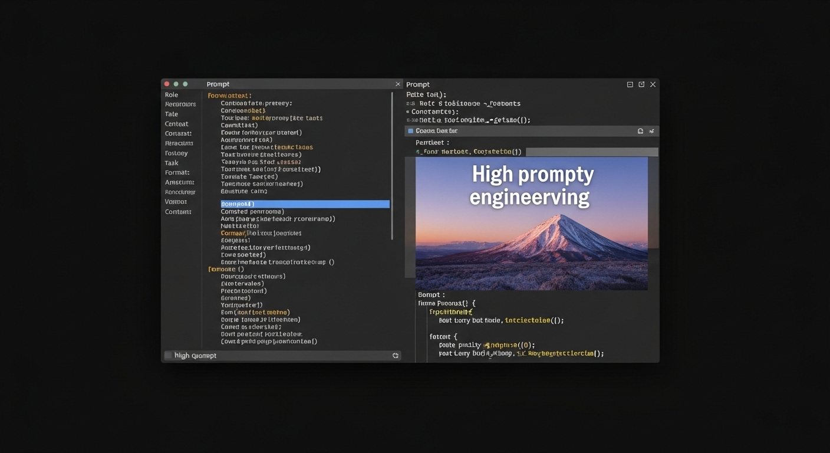
Task: Click the "Gerenned)" line
Action: 236,298
